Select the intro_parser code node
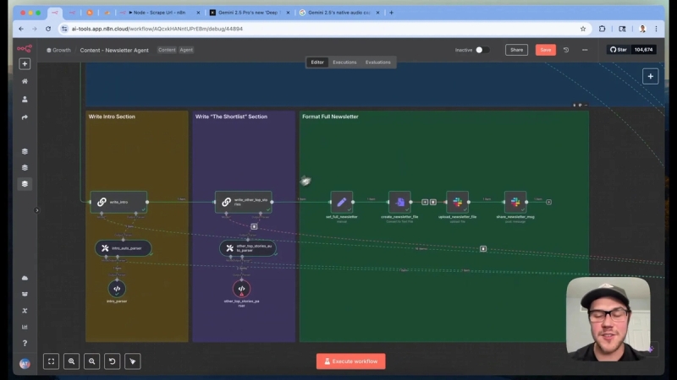Viewport: 677px width, 380px height. (117, 289)
